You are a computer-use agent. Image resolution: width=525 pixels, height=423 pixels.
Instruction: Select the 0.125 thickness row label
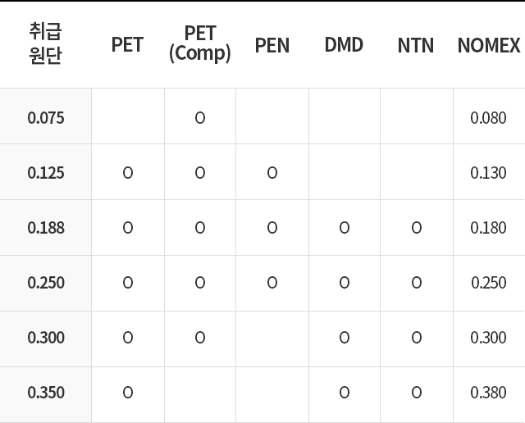coord(46,173)
